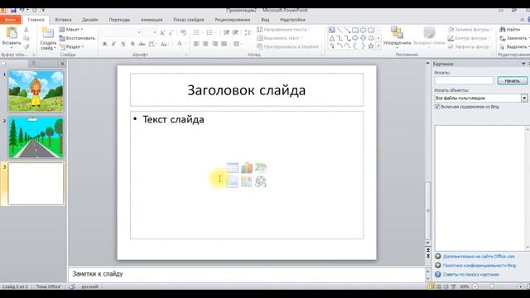Screen dimensions: 530x298
Task: Click the 'Заметки к слайду' notes area
Action: [x=247, y=274]
